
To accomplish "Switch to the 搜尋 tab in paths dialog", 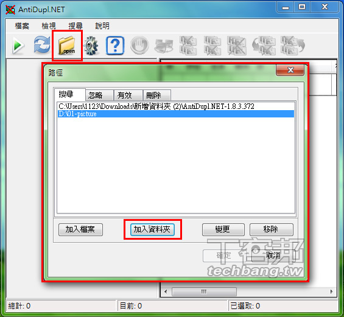I will tap(70, 94).
